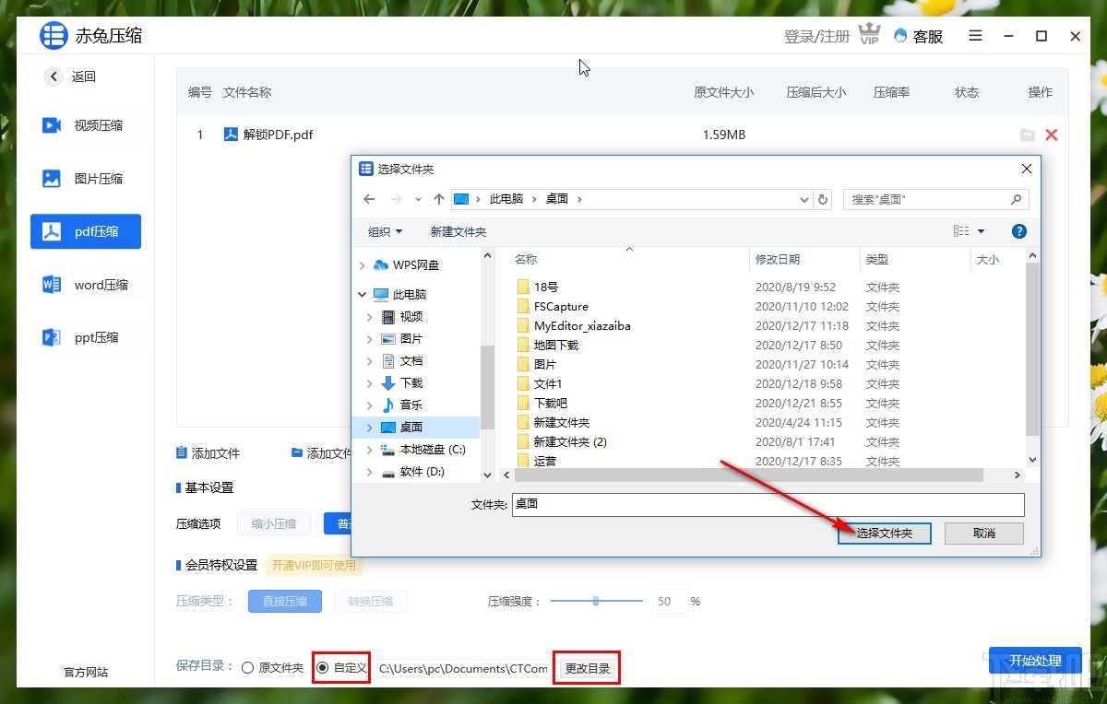Select the 下载吧 folder

(551, 404)
